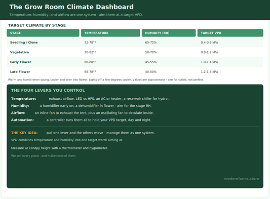Click the 72-78°F temperature cell

tap(90, 43)
